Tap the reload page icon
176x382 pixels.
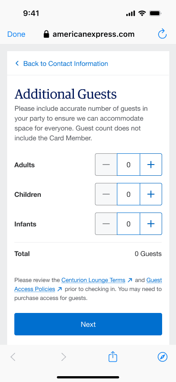click(x=162, y=34)
